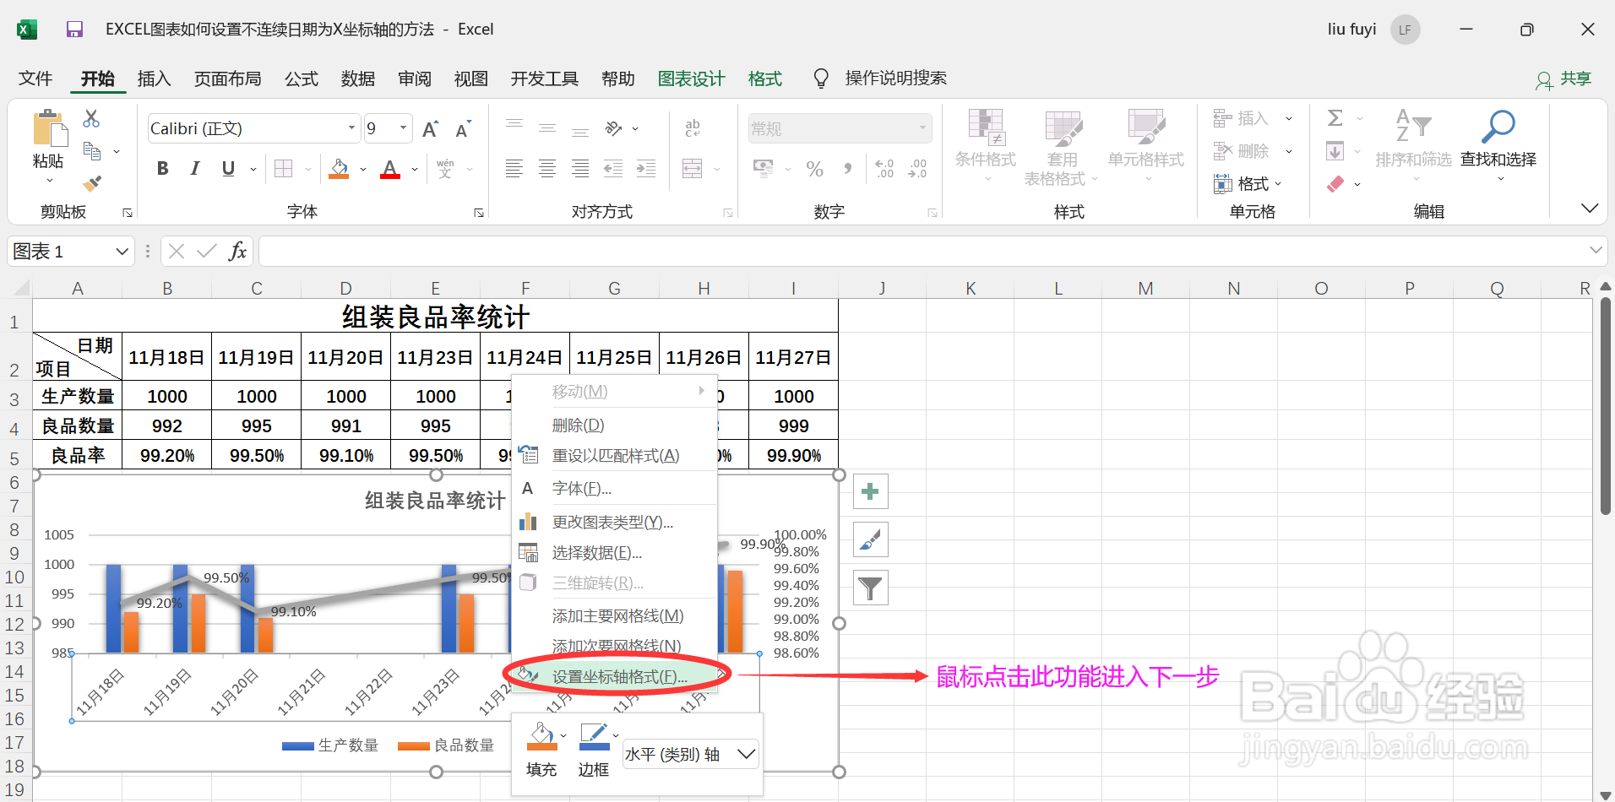Choose Add Major Gridlines menu entry
This screenshot has height=802, width=1615.
pyautogui.click(x=614, y=616)
